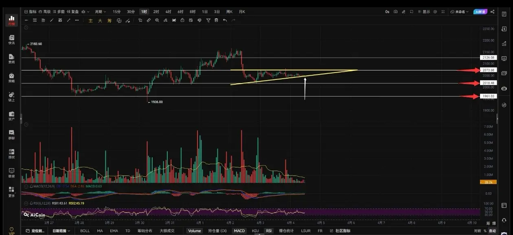Click the VIP icon at sidebar bottom

tap(11, 231)
